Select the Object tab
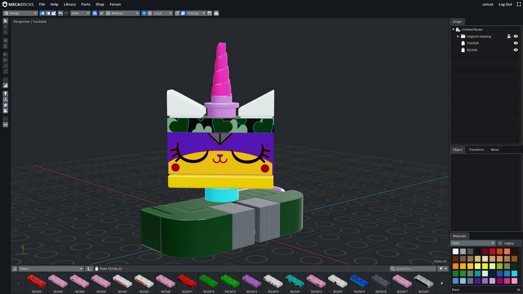 tap(457, 150)
